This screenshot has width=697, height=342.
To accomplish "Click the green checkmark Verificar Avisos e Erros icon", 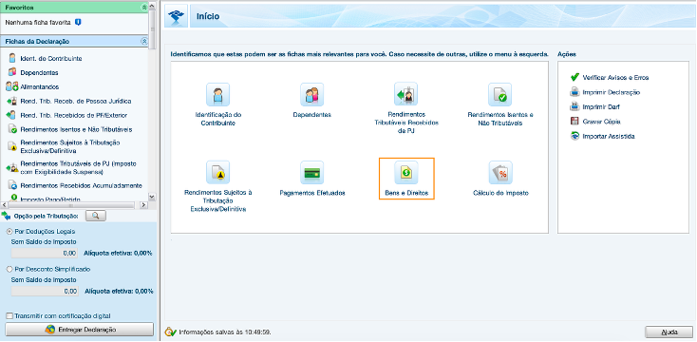I will coord(575,77).
